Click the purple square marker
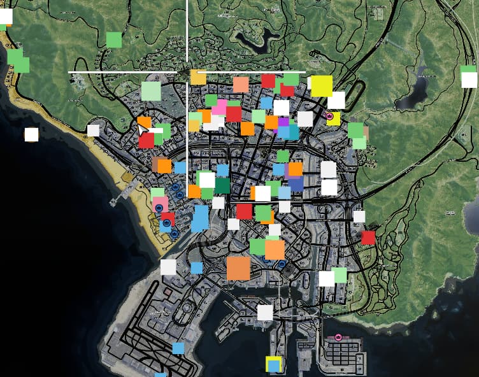Viewport: 479px width, 377px height. (x=283, y=122)
